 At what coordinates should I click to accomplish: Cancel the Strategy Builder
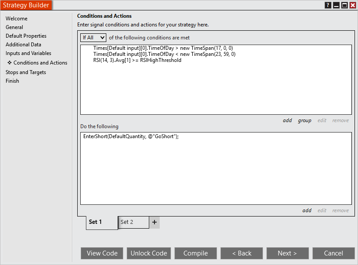[x=333, y=253]
